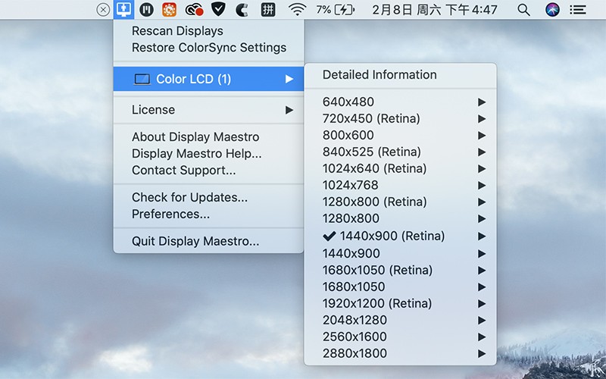Expand the 2880x1800 submenu arrow
606x379 pixels.
pyautogui.click(x=482, y=353)
